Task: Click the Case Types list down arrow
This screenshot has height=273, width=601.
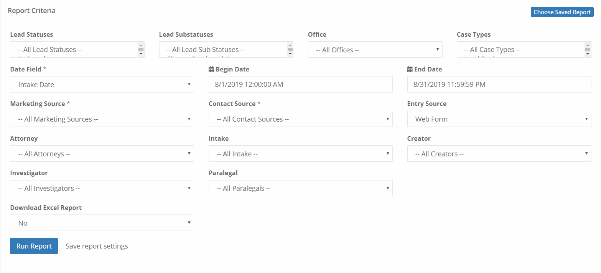Action: 588,54
